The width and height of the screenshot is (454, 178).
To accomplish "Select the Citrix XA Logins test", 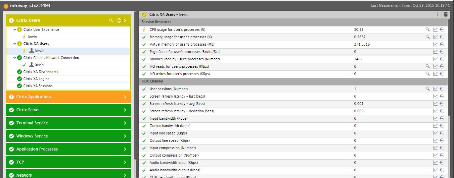I will (x=36, y=79).
